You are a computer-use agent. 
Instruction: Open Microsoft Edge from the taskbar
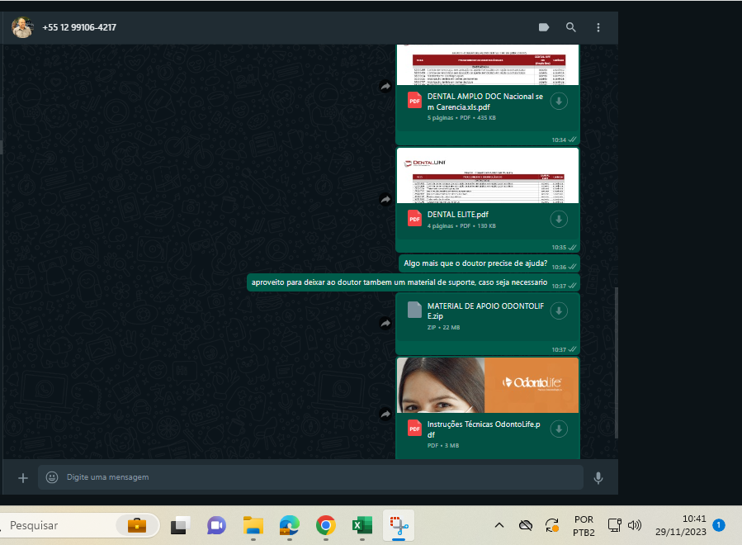coord(290,525)
